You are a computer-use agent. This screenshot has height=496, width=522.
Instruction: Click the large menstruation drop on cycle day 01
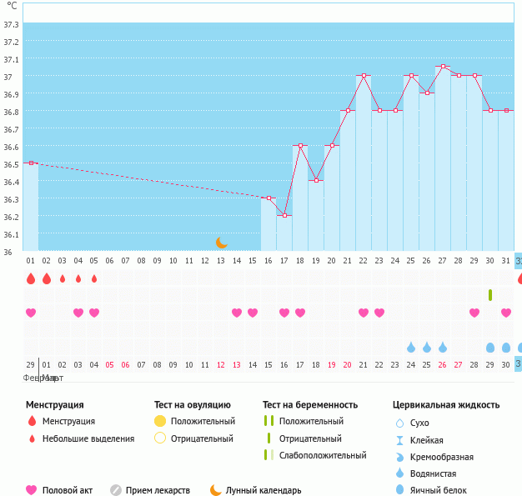(31, 278)
